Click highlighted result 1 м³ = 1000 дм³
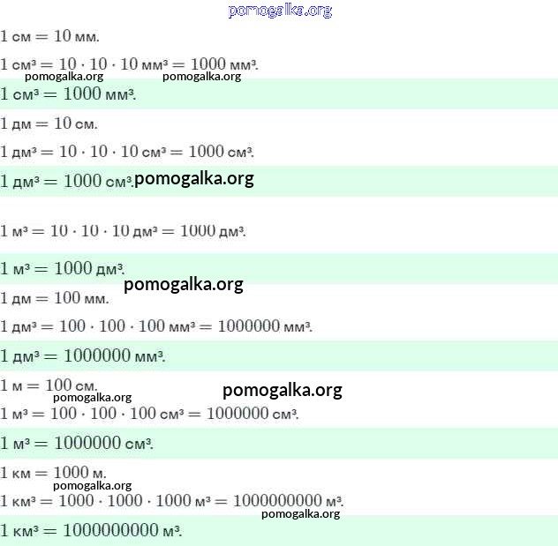The width and height of the screenshot is (558, 546). point(63,268)
